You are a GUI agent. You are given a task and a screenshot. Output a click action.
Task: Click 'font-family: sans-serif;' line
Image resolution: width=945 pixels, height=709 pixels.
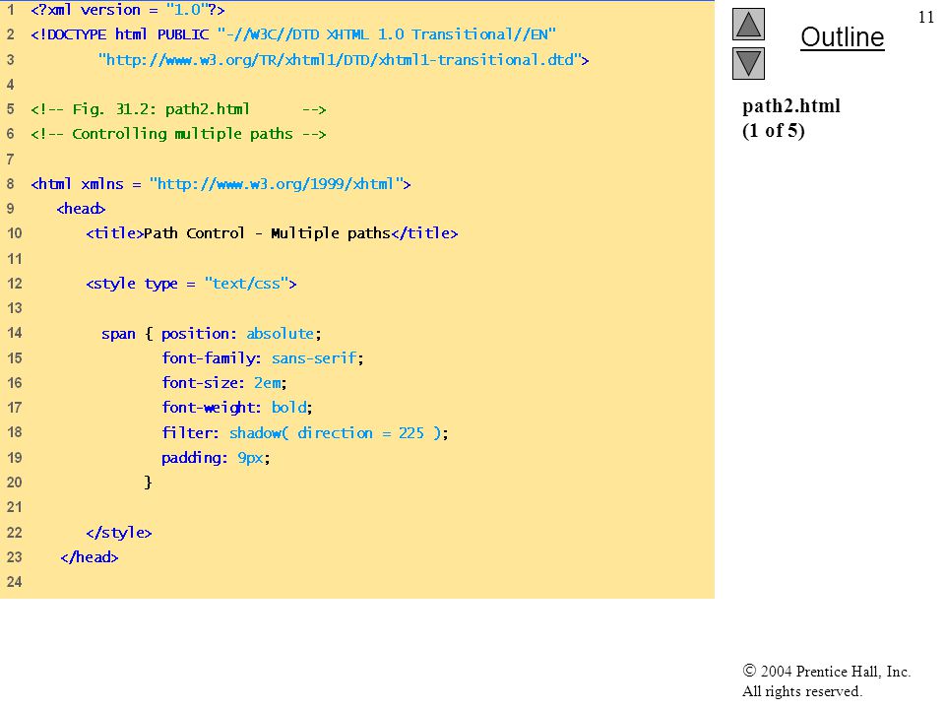(263, 358)
